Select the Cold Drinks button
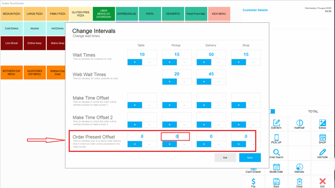335x188 pixels. pos(12,28)
